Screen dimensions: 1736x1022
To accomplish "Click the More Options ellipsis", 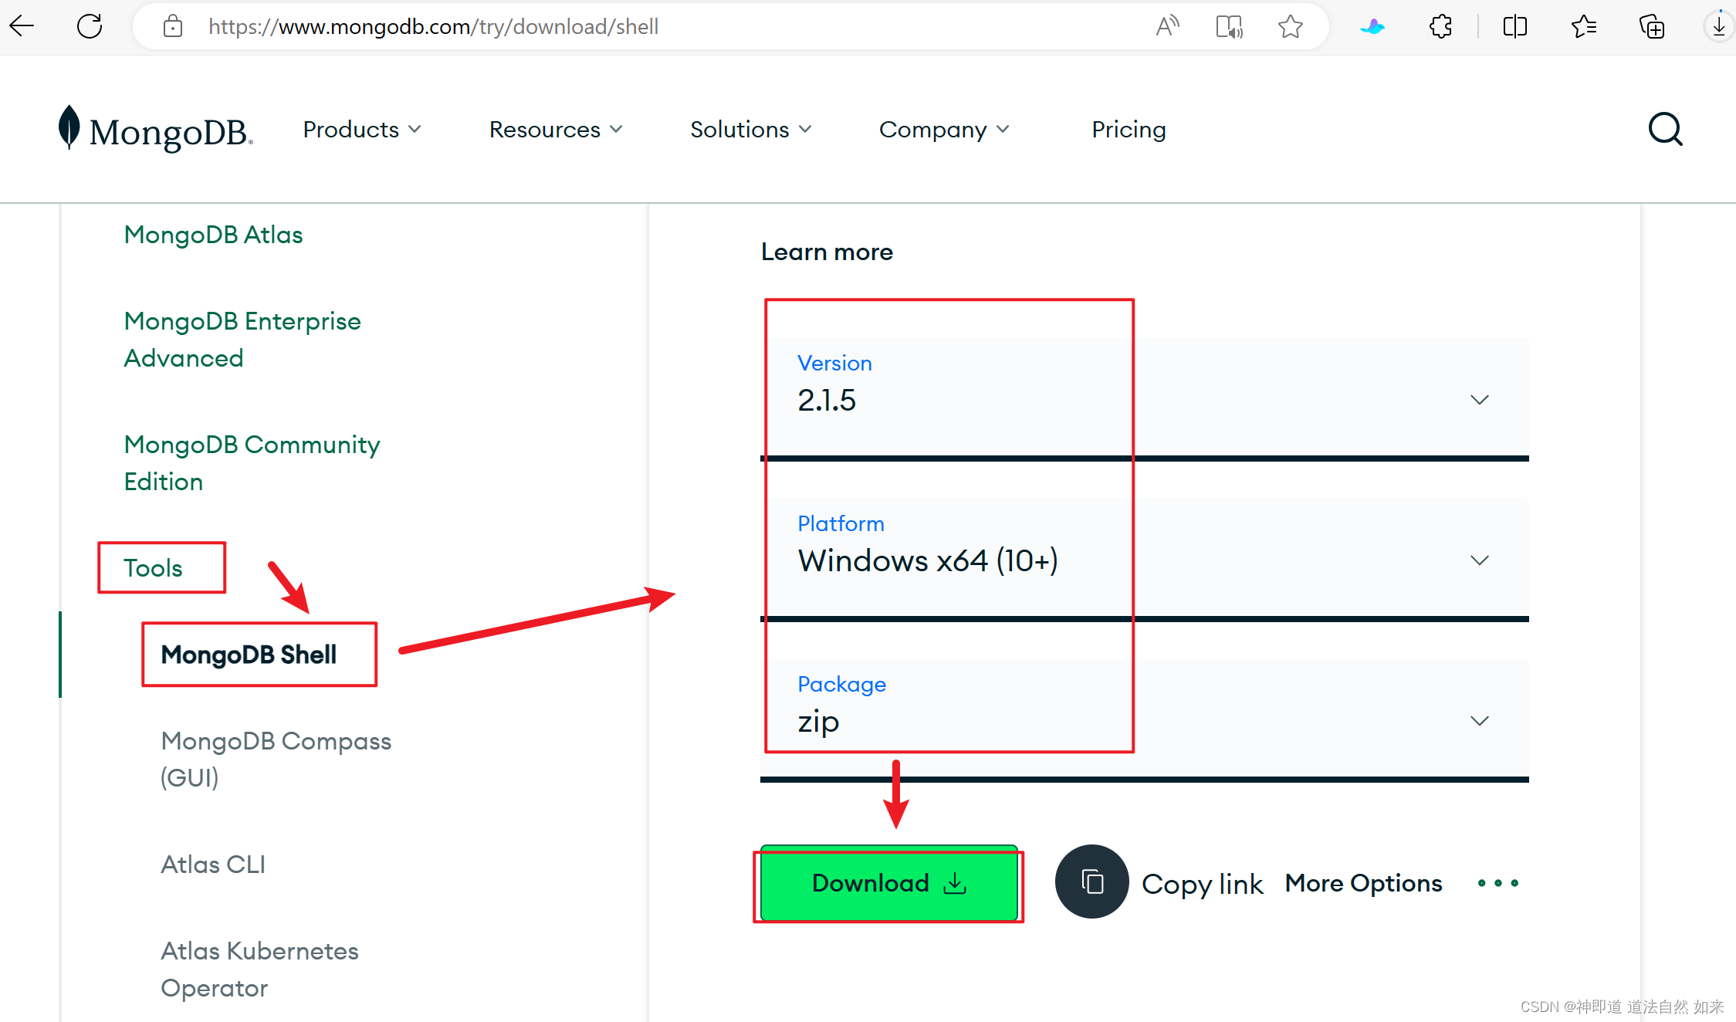I will click(1497, 882).
